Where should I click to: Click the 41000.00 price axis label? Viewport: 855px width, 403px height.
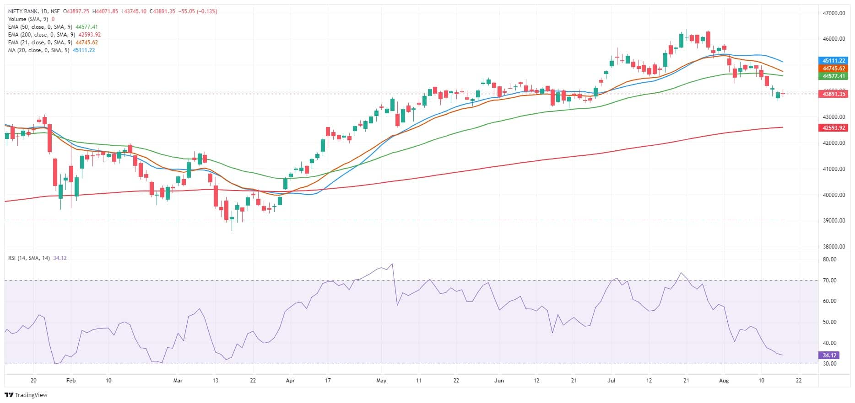pyautogui.click(x=834, y=169)
